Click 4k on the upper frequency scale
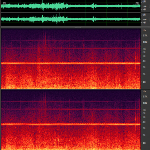 pos(144,61)
